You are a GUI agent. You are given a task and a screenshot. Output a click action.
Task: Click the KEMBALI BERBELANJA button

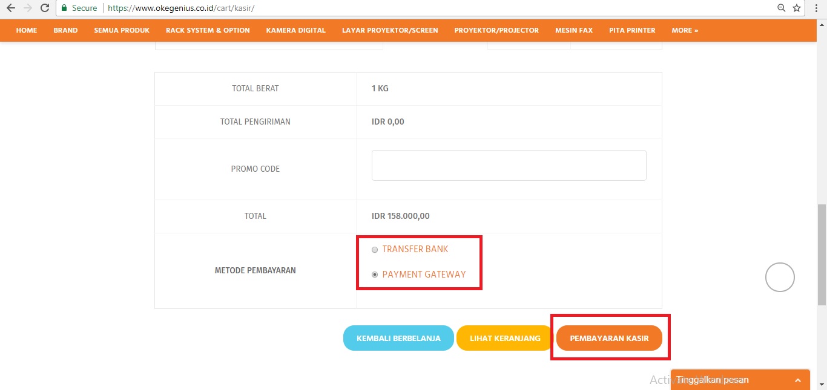pyautogui.click(x=398, y=339)
